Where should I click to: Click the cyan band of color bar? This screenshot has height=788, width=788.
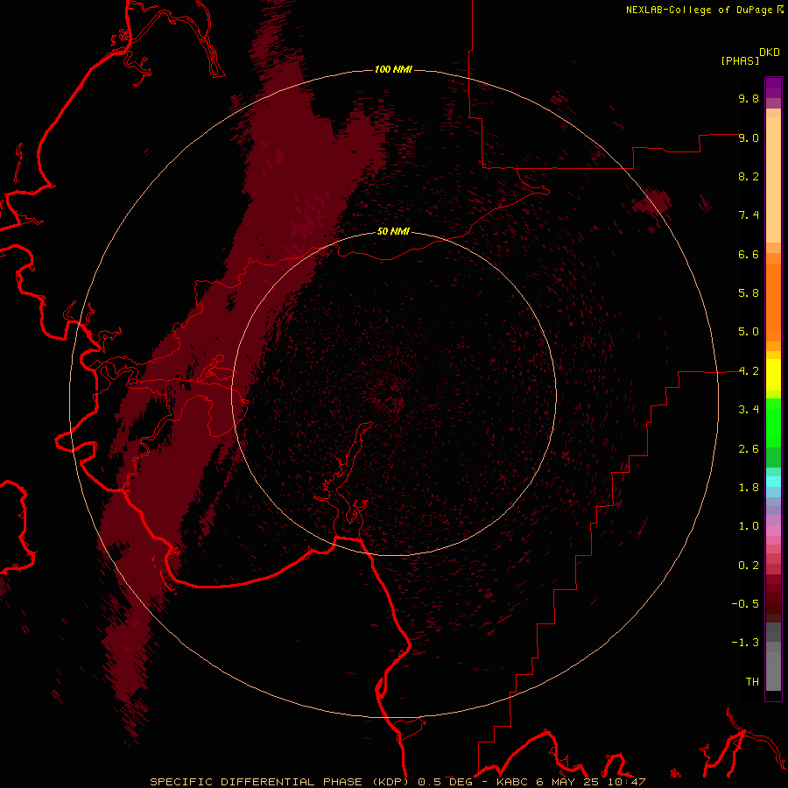click(773, 482)
